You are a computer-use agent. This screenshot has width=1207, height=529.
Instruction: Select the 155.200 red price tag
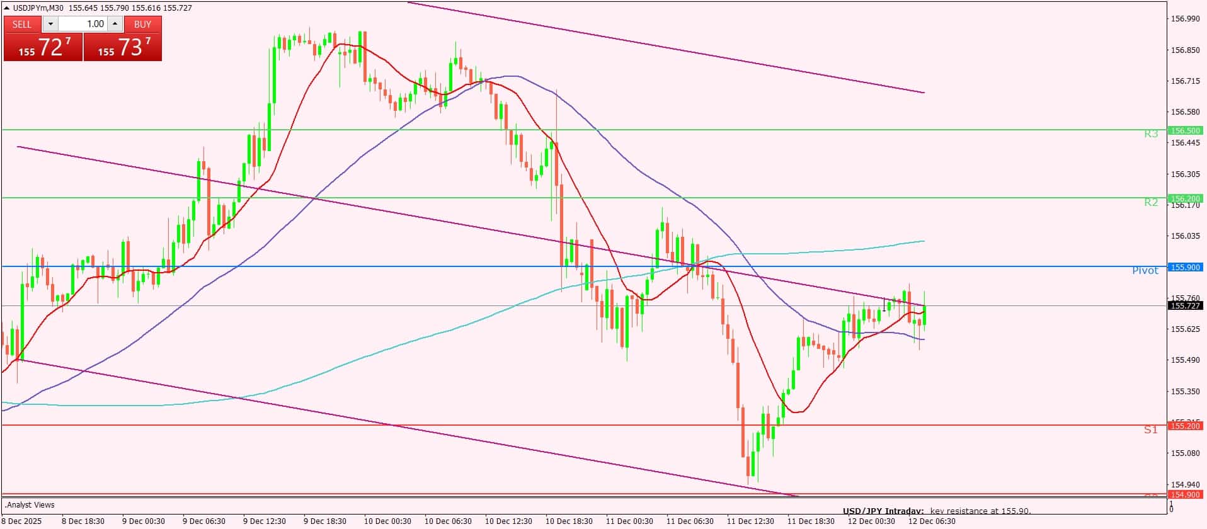click(x=1186, y=426)
